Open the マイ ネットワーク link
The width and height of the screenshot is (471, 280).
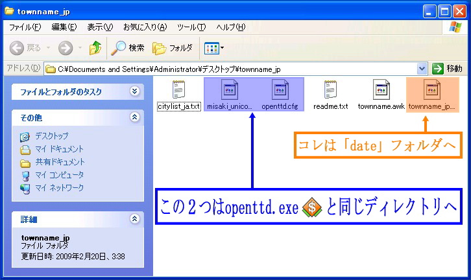(59, 188)
